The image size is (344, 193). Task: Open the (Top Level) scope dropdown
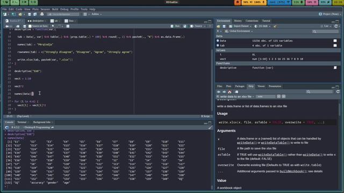coord(24,116)
